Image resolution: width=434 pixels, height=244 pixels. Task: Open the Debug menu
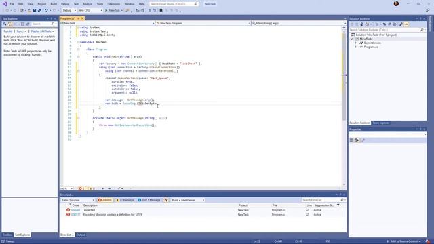coord(65,4)
